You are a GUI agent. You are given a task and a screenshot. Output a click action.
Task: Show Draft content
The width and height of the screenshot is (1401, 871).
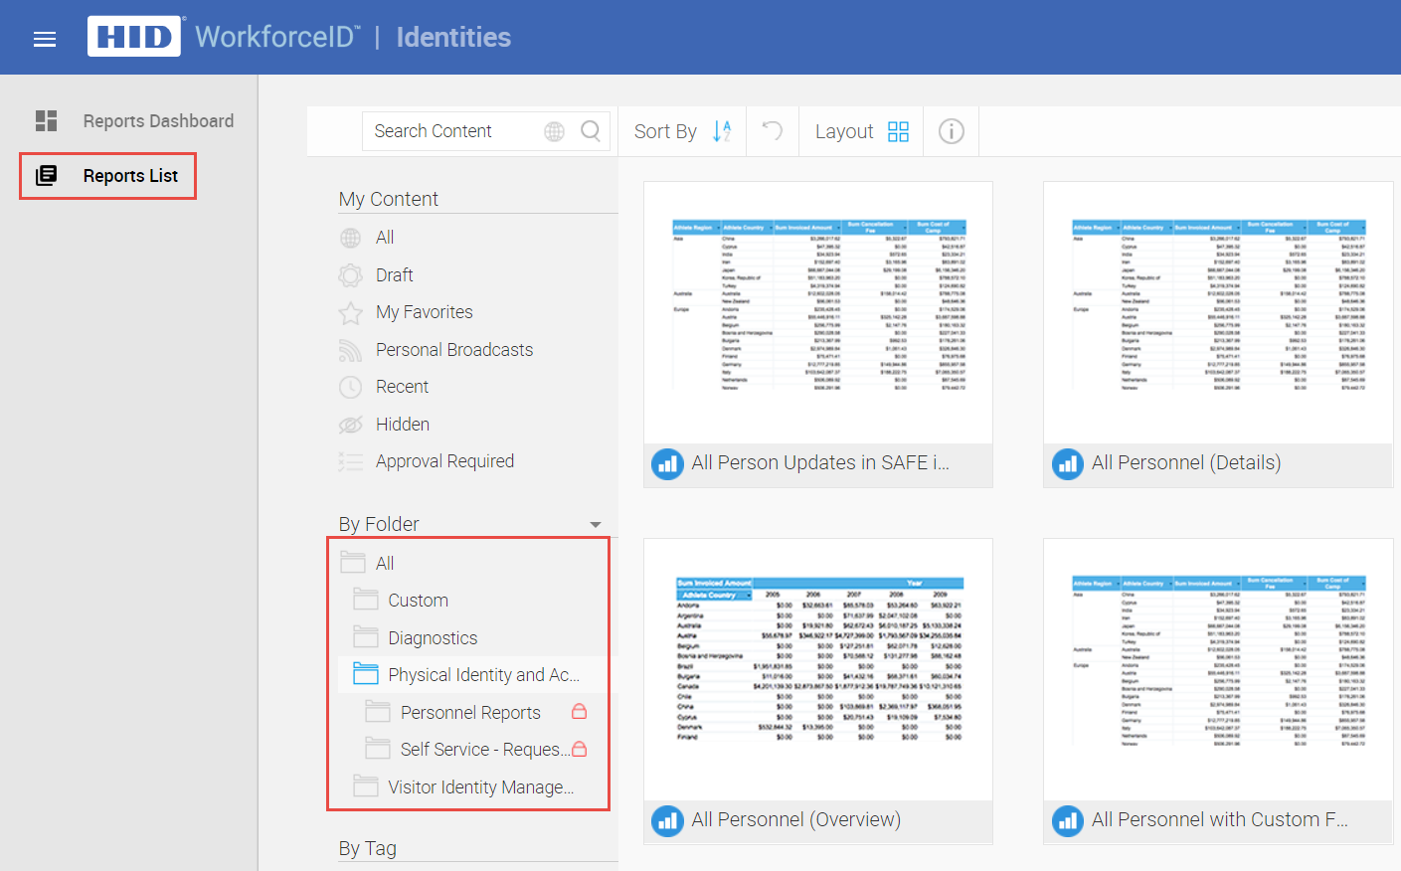[394, 275]
